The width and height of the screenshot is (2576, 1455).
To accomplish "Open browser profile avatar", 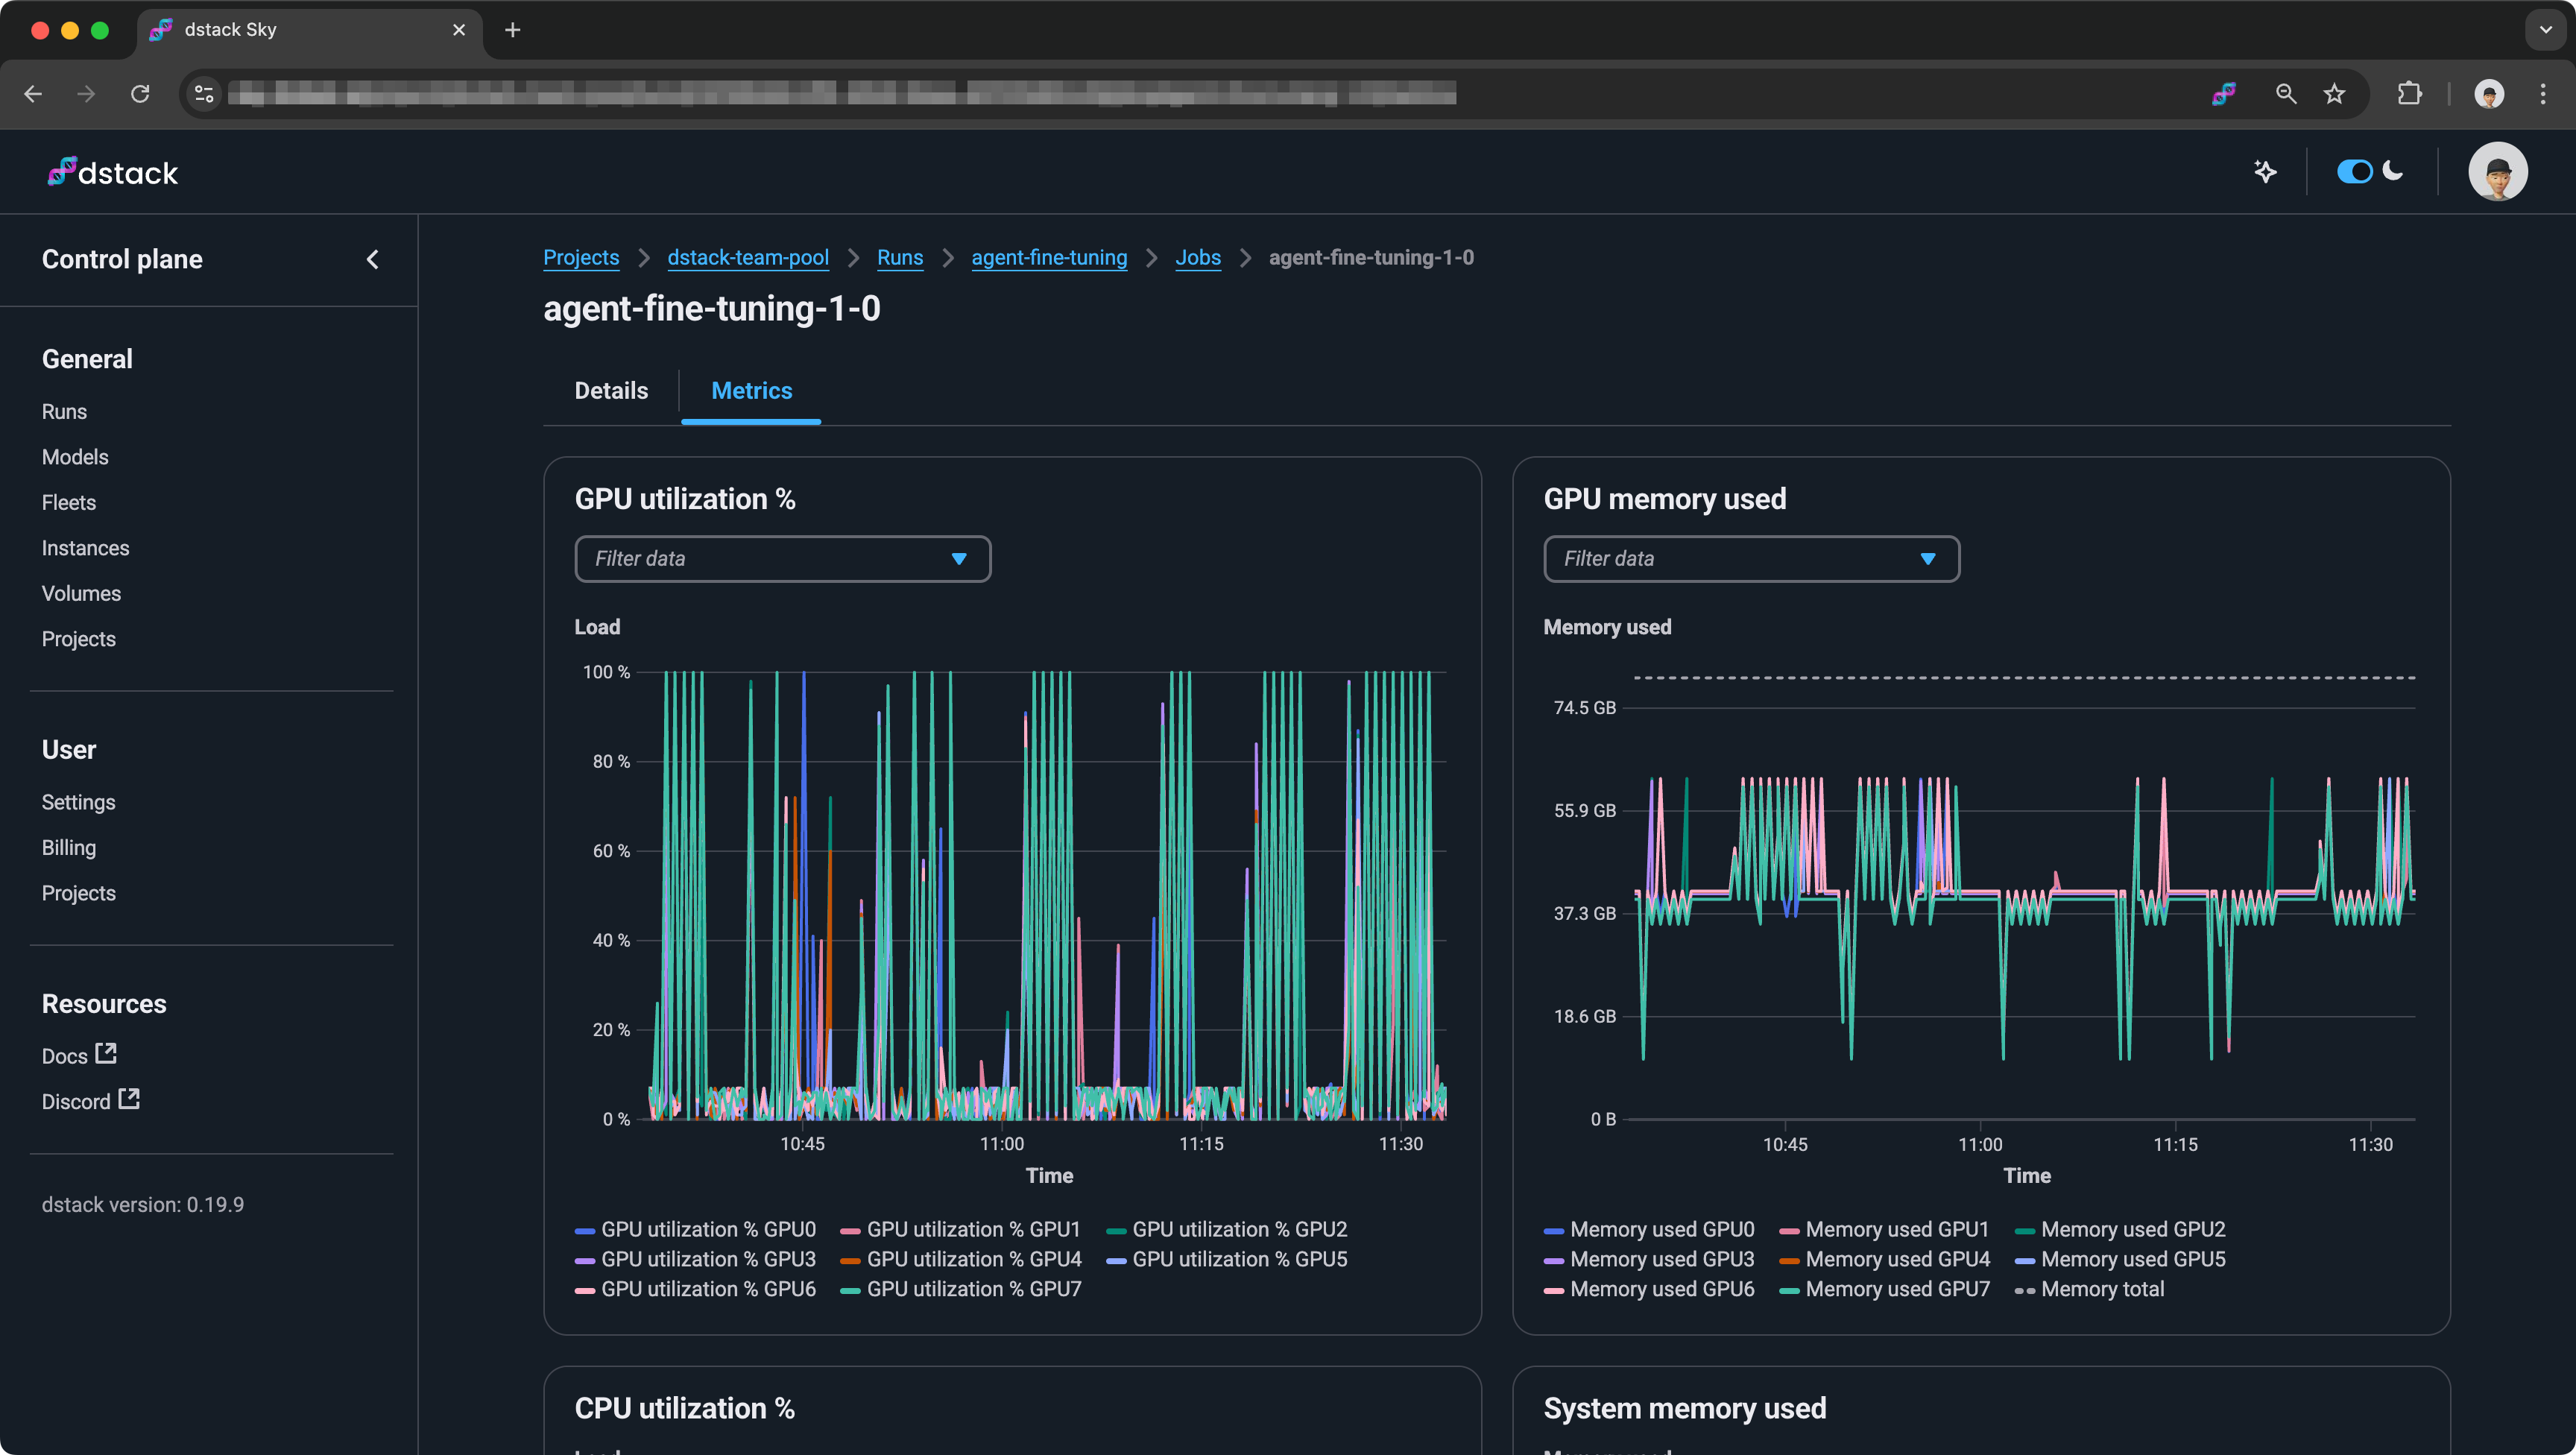I will point(2489,94).
